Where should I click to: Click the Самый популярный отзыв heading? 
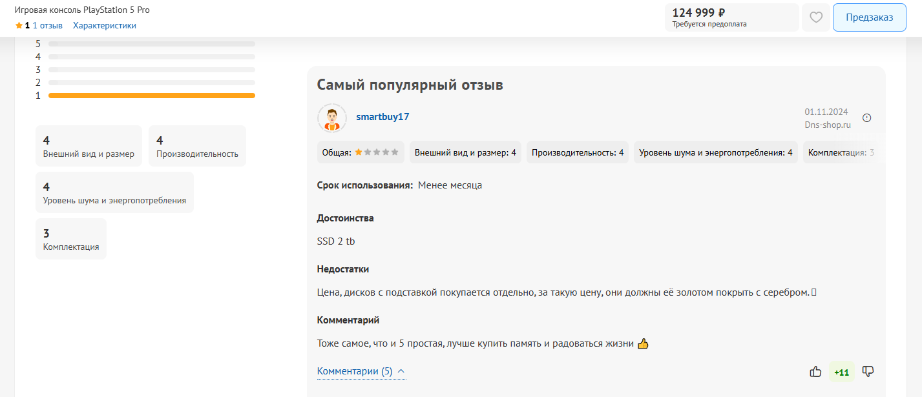pos(410,85)
